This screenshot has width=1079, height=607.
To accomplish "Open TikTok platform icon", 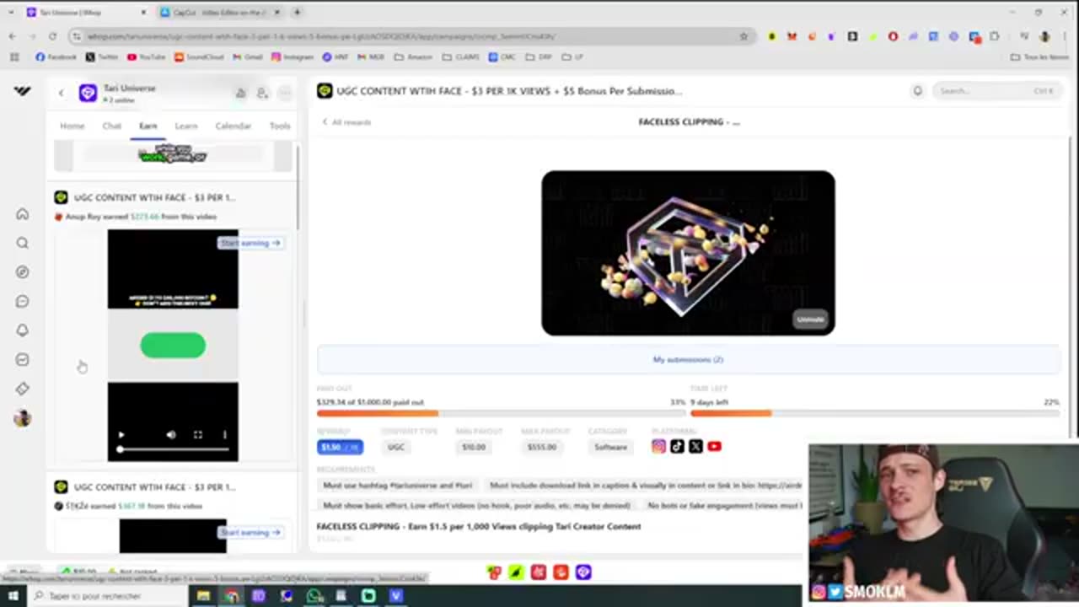I will click(x=677, y=447).
